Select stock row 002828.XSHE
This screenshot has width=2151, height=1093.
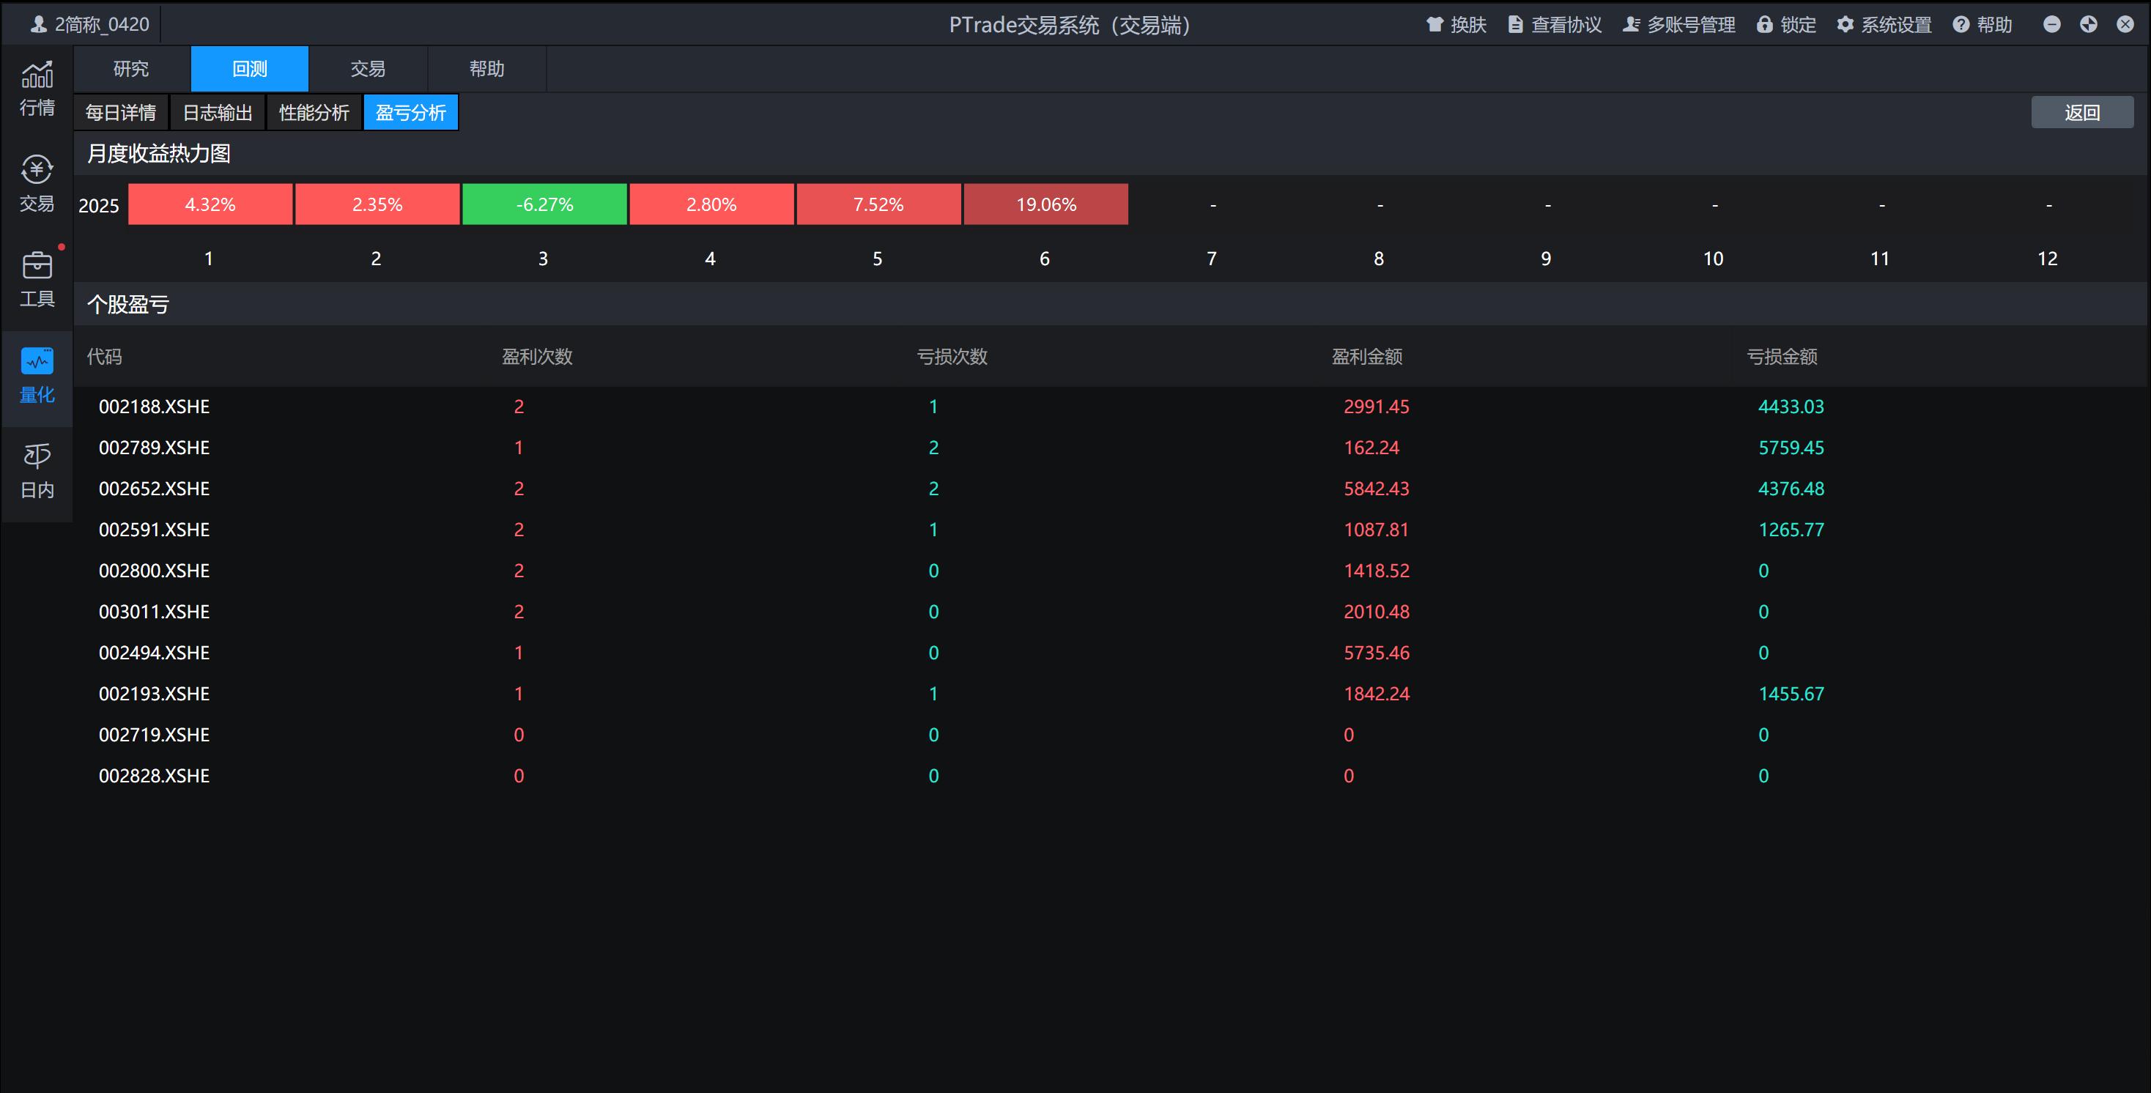coord(1111,776)
